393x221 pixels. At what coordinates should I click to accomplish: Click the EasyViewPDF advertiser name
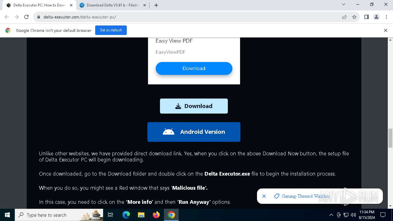point(170,52)
